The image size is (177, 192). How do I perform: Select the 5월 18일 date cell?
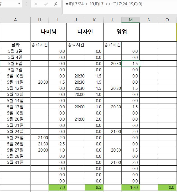(x=15, y=113)
